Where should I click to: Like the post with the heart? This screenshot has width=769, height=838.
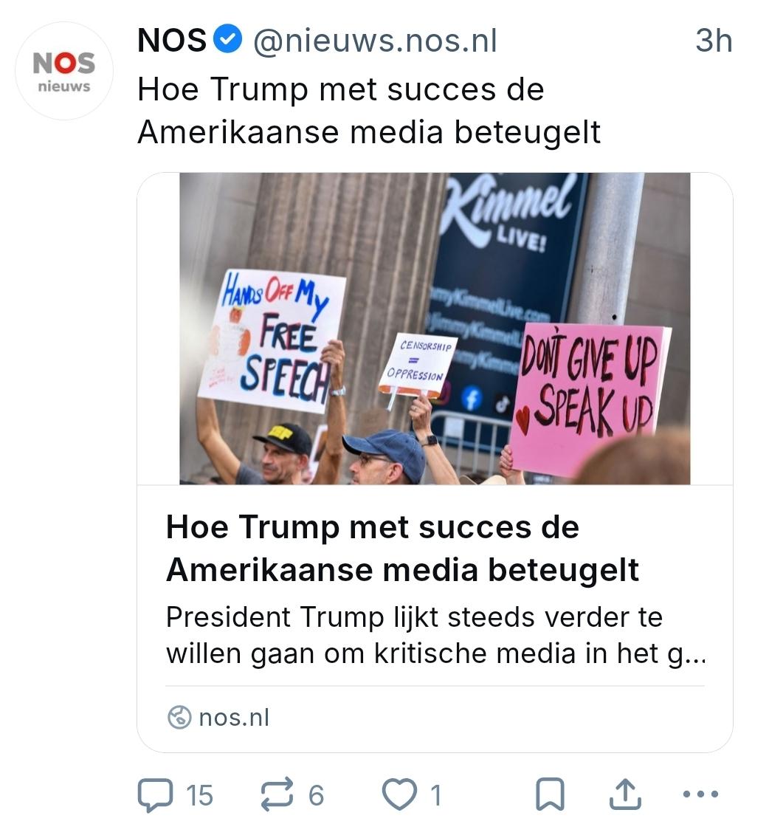(x=398, y=795)
